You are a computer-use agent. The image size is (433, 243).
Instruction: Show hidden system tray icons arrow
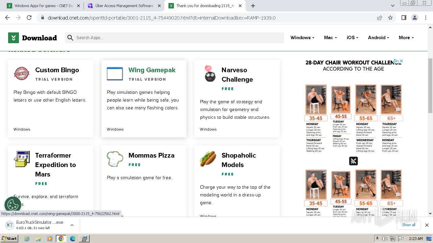click(377, 239)
